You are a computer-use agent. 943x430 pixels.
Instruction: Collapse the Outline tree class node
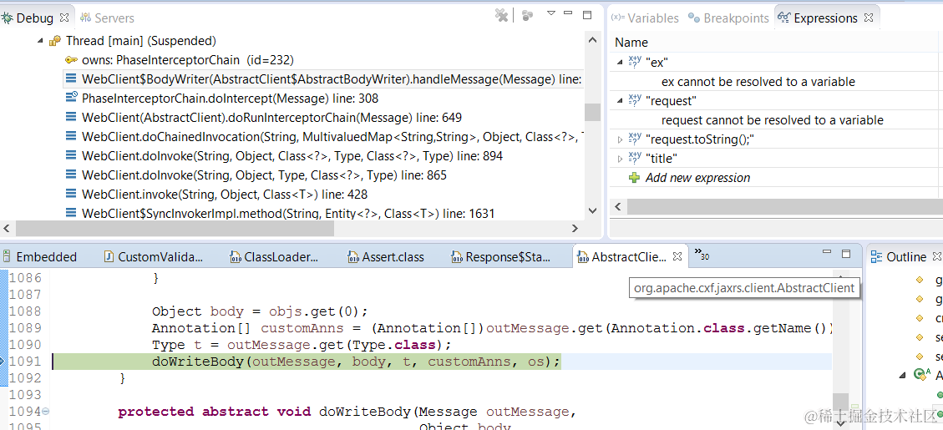click(x=903, y=375)
